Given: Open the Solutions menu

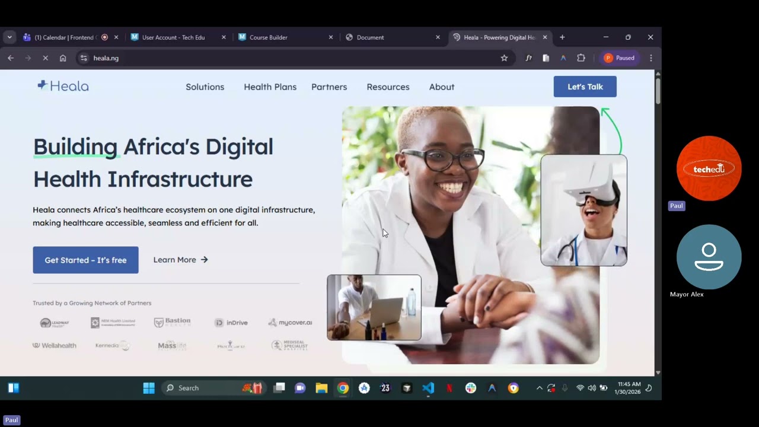Looking at the screenshot, I should [205, 87].
